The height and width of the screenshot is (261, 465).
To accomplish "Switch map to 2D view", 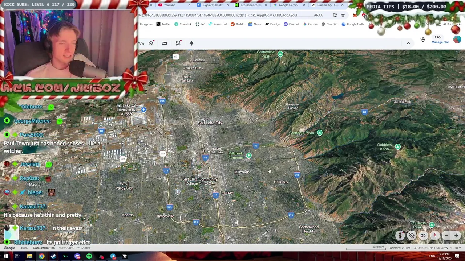I will pyautogui.click(x=423, y=236).
